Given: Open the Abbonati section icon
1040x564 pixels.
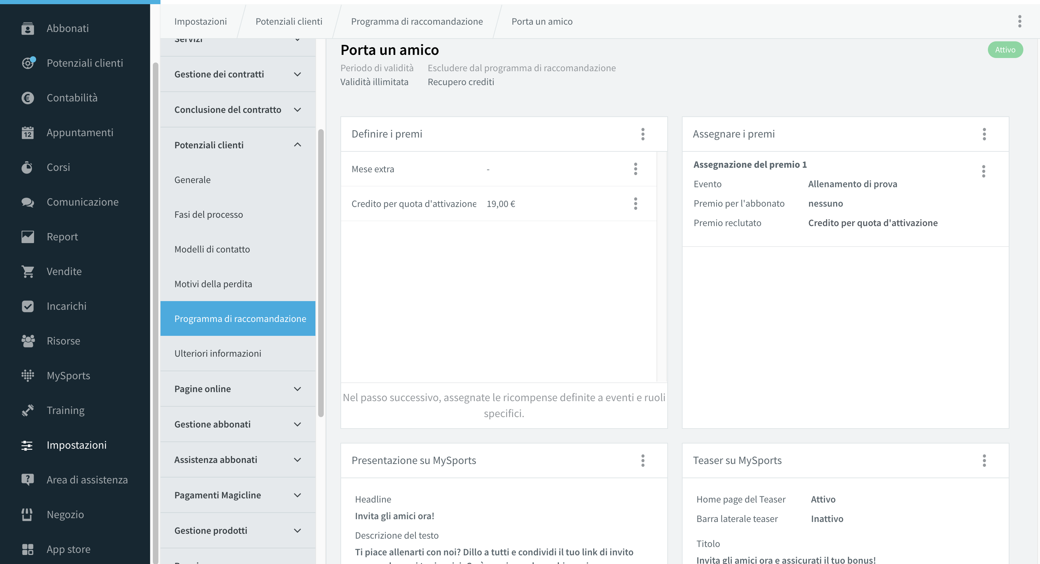Looking at the screenshot, I should click(27, 28).
